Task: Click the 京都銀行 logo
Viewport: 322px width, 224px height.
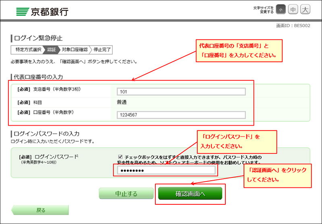Action: click(42, 12)
